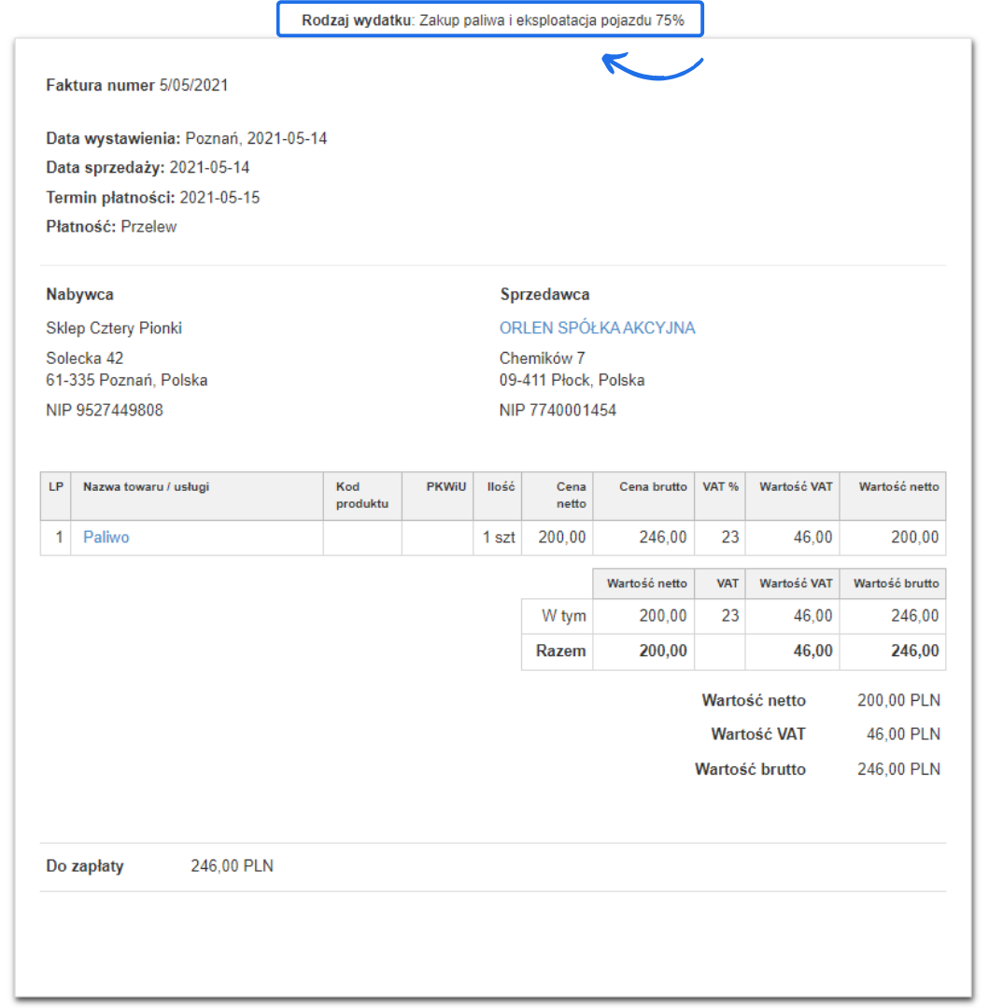Click the Do zapłaty 246,00 PLN amount
This screenshot has width=989, height=1008.
click(x=232, y=866)
